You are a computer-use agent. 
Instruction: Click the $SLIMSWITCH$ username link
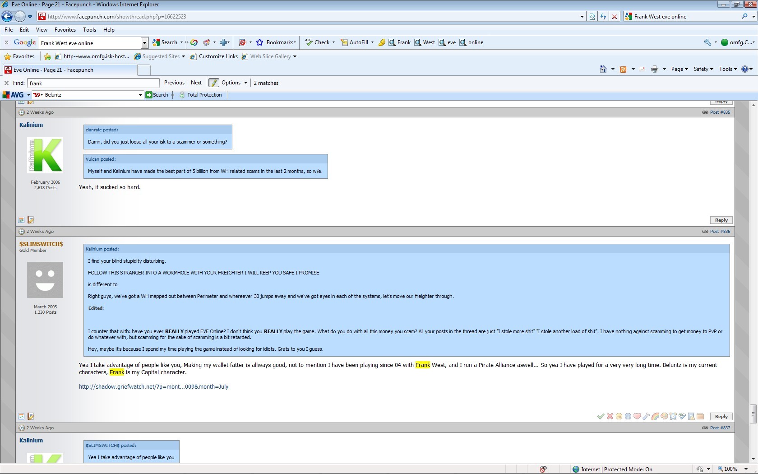(41, 244)
